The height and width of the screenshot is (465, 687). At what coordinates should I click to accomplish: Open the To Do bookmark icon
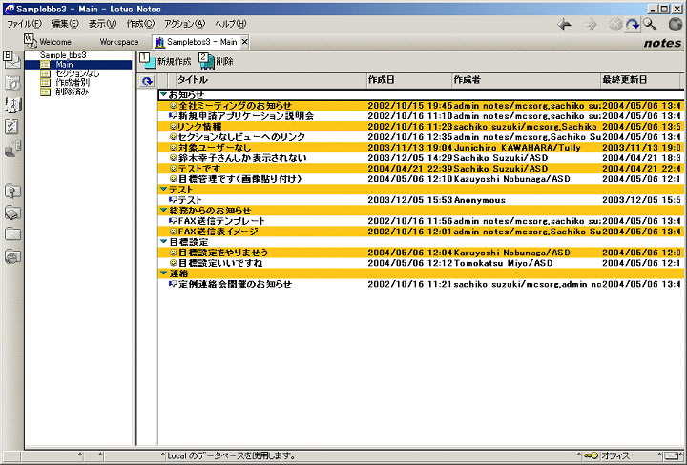[x=11, y=127]
